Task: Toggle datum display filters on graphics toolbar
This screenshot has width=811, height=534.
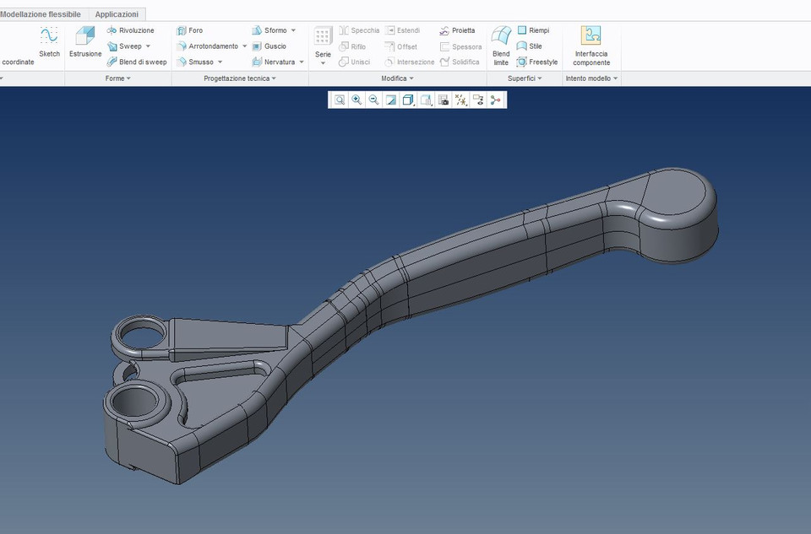Action: click(461, 100)
